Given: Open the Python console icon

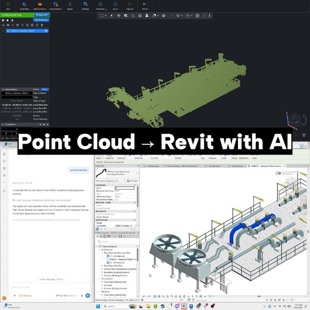Looking at the screenshot, I should click(145, 4).
